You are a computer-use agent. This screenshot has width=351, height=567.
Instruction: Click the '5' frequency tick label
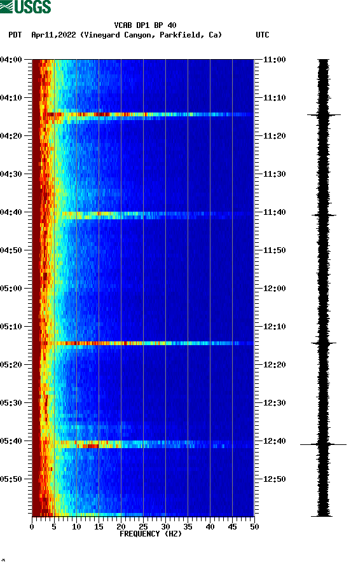click(x=54, y=527)
